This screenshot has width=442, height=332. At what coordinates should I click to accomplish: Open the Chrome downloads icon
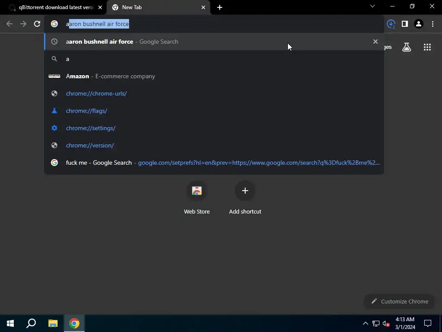pos(391,24)
